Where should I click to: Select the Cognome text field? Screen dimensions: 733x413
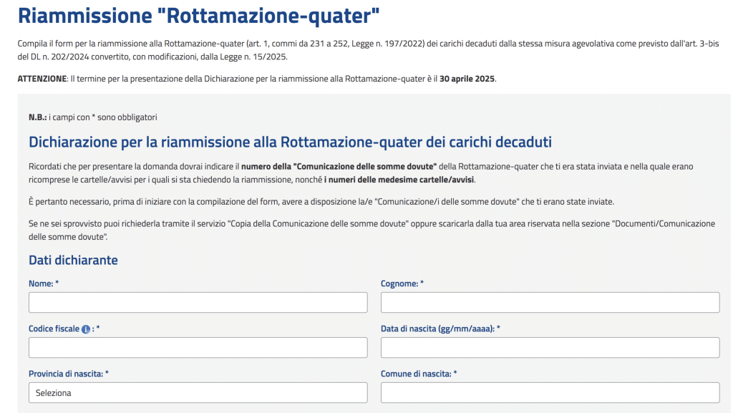coord(550,303)
